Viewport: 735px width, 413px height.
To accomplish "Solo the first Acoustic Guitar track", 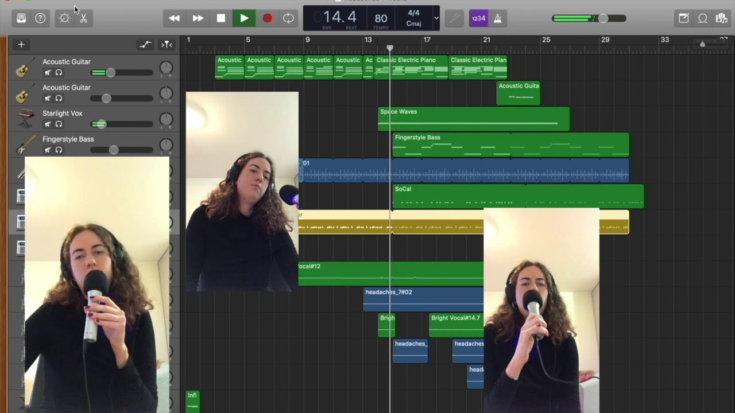I will point(59,73).
